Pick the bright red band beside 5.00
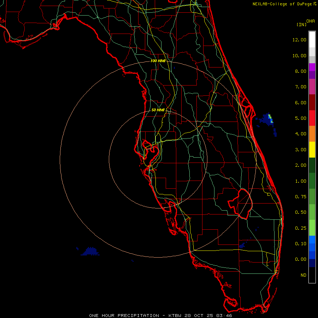 (312, 118)
